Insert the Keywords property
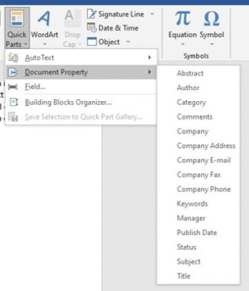The width and height of the screenshot is (249, 291). [x=192, y=204]
